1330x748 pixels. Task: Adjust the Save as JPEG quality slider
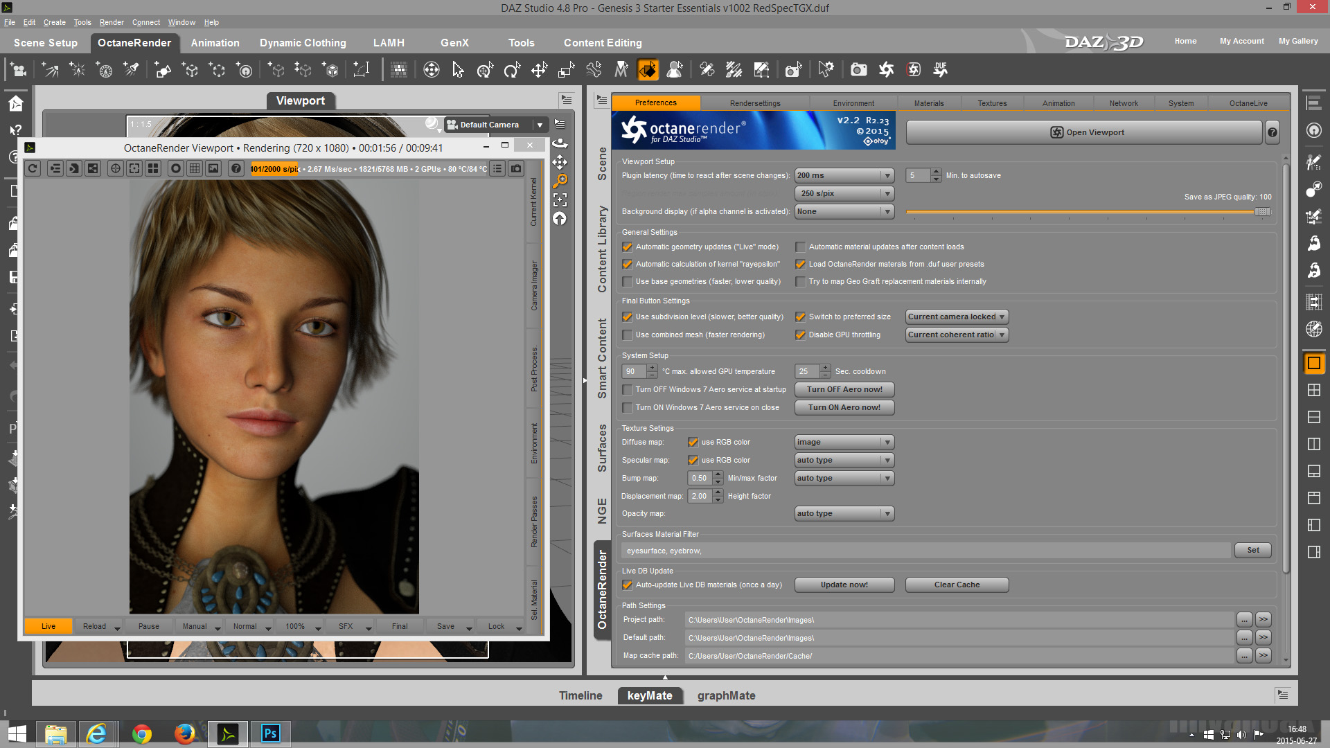pos(1261,212)
